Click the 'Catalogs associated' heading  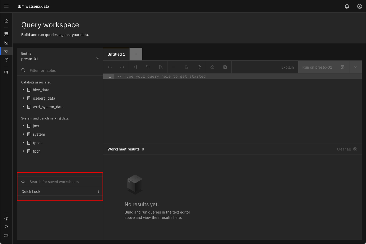(x=36, y=82)
